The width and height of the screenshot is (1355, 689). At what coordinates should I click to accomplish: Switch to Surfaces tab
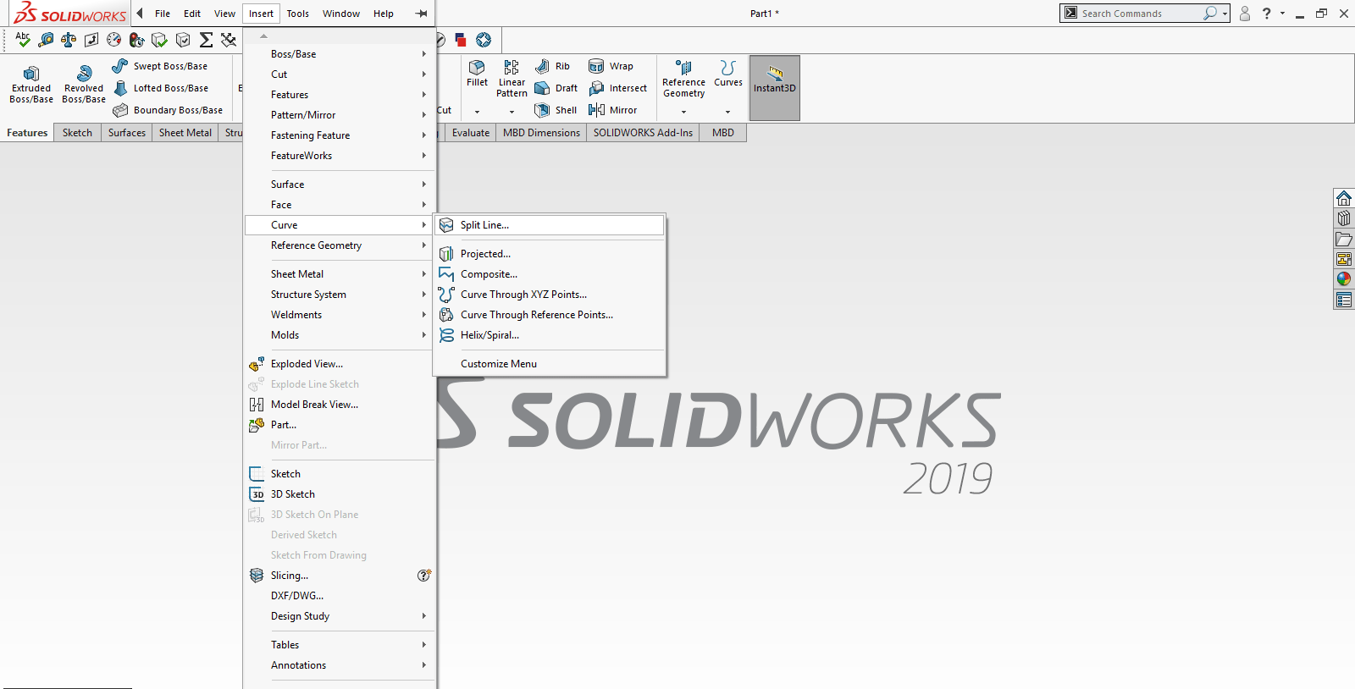[x=127, y=133]
